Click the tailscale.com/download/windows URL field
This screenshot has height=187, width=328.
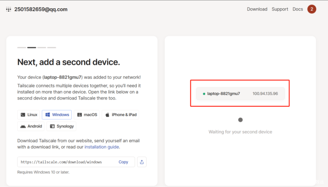(x=76, y=162)
